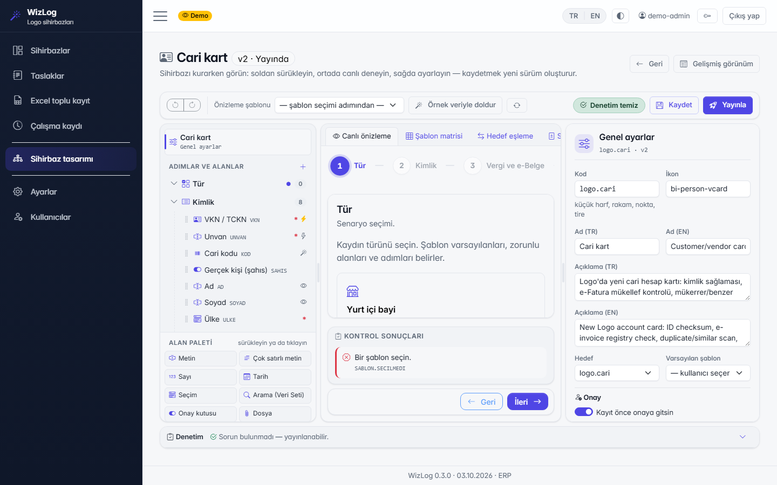
Task: Select the Yurt içi bayi card
Action: tap(441, 295)
